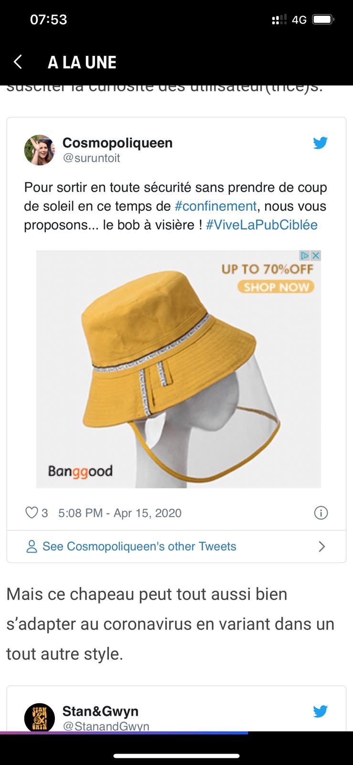Viewport: 353px width, 765px height.
Task: Open tweet timestamp 5:08 PM - Apr 15, 2020
Action: [x=120, y=513]
